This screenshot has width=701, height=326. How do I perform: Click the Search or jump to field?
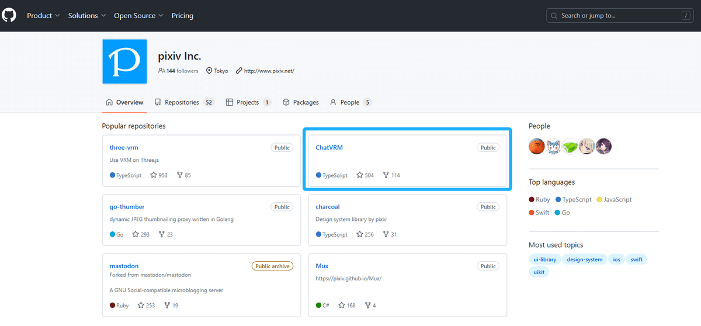619,16
